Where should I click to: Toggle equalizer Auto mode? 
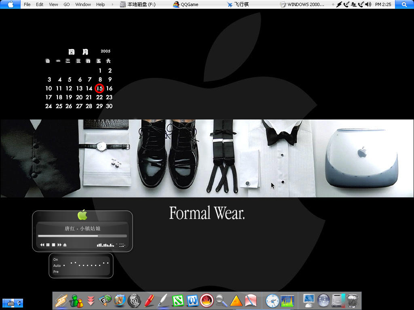click(x=57, y=266)
